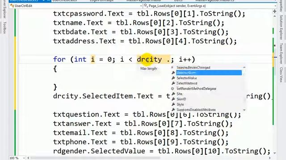Open the Toolbox side panel tab
This screenshot has height=160, width=286.
[5, 28]
